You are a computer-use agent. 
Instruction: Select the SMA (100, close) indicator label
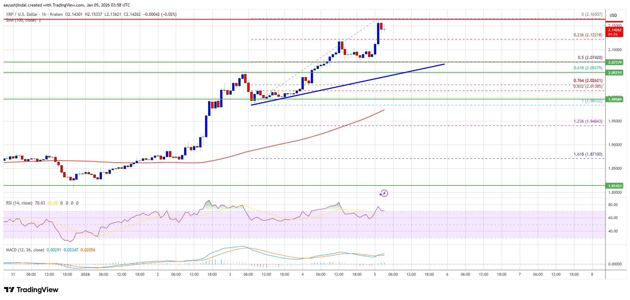click(21, 20)
